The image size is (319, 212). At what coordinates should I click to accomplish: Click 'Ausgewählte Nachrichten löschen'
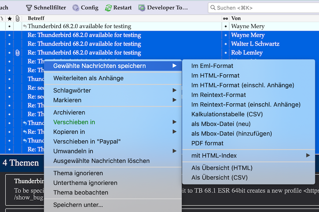click(101, 161)
